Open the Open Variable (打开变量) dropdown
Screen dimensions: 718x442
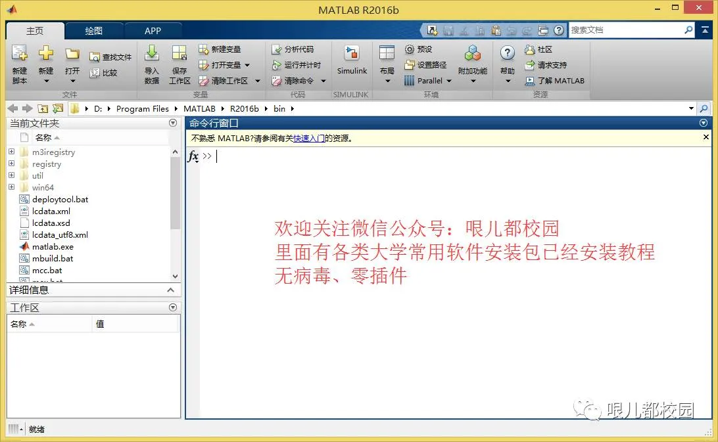(247, 65)
